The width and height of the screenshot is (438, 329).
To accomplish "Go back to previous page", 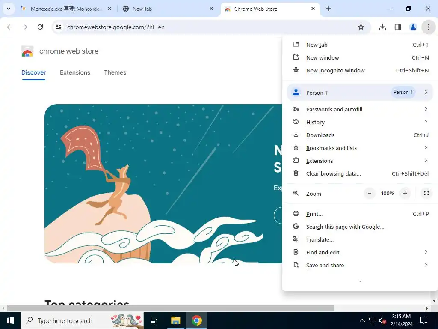I will [x=9, y=27].
